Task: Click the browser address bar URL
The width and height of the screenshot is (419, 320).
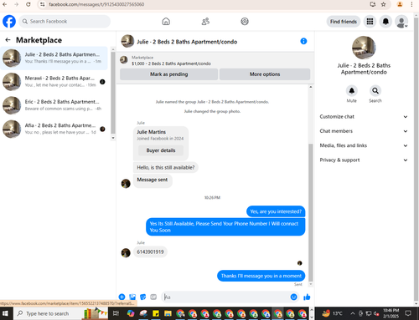Action: (96, 4)
